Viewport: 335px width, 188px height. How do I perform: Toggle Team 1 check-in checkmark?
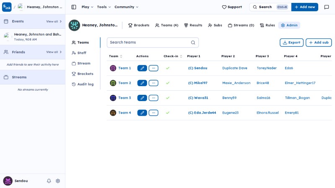pyautogui.click(x=168, y=68)
